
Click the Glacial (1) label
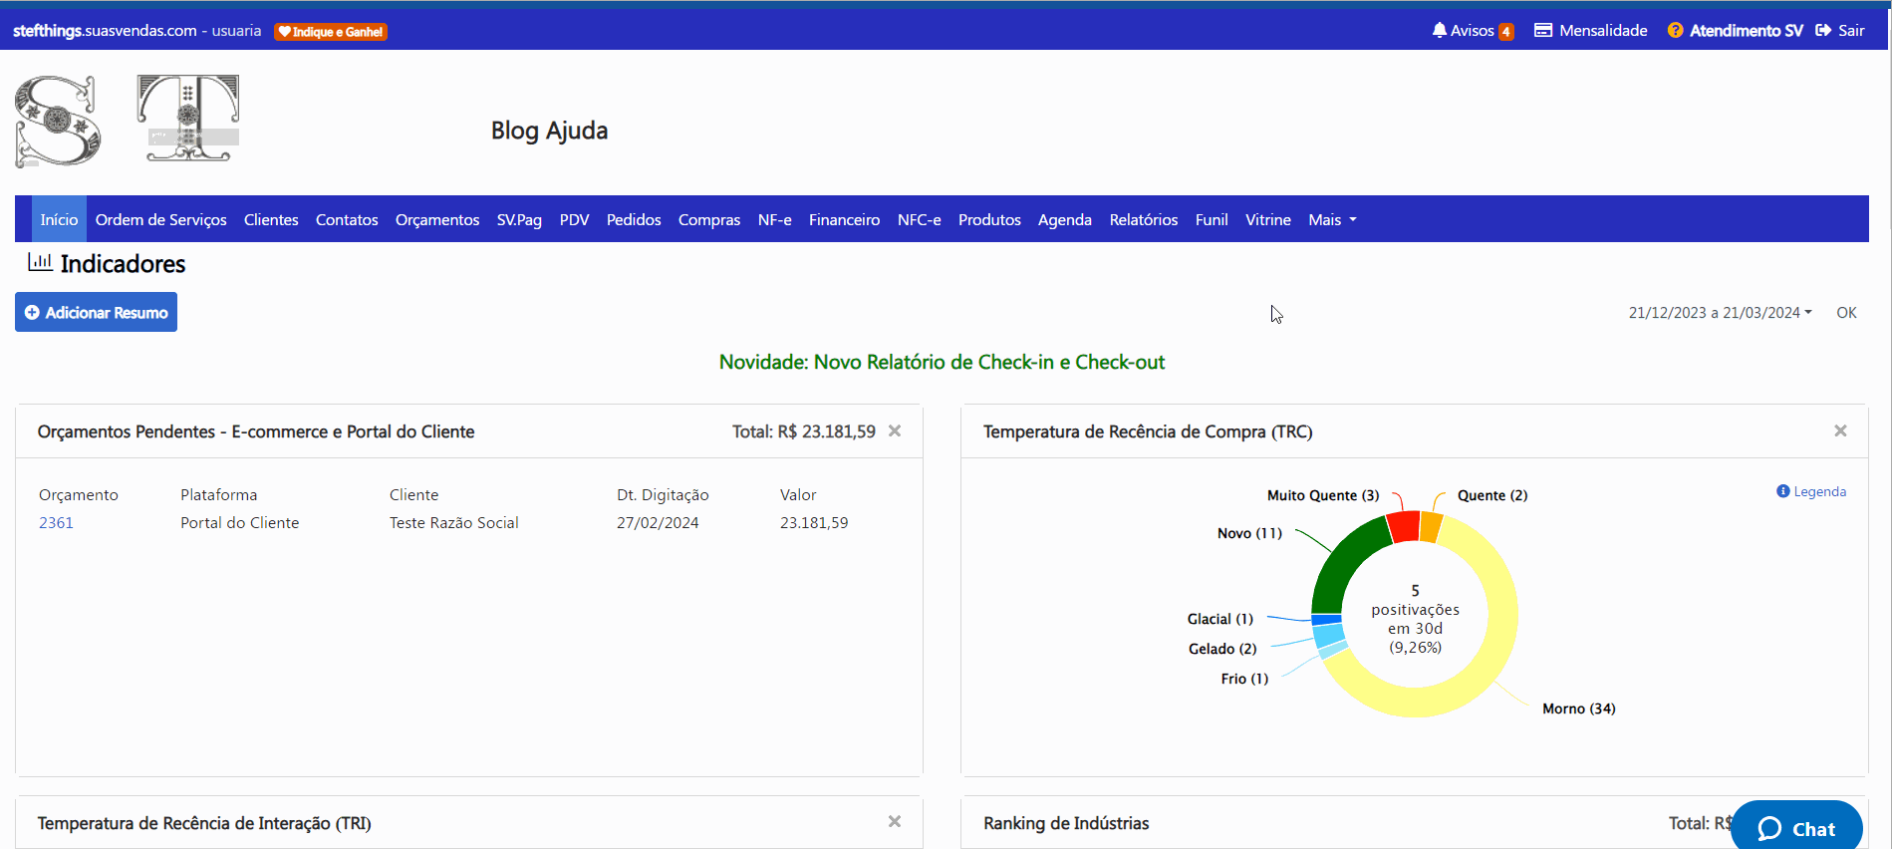[1220, 619]
